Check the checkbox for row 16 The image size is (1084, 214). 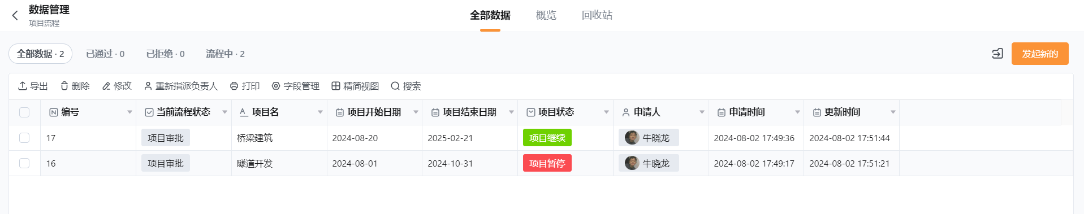click(24, 163)
